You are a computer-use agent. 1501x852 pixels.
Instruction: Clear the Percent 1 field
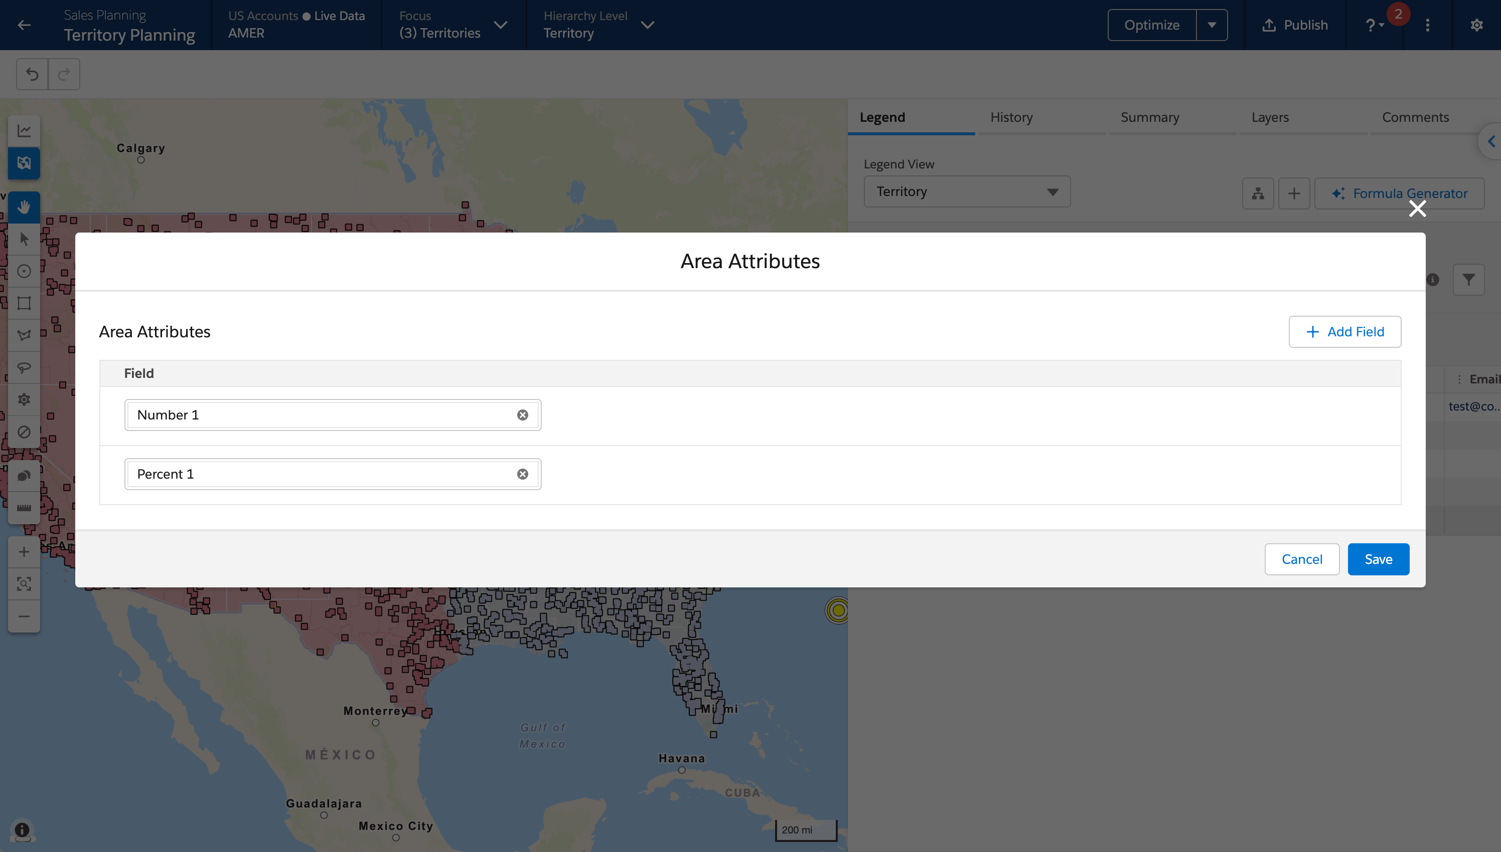(x=522, y=474)
